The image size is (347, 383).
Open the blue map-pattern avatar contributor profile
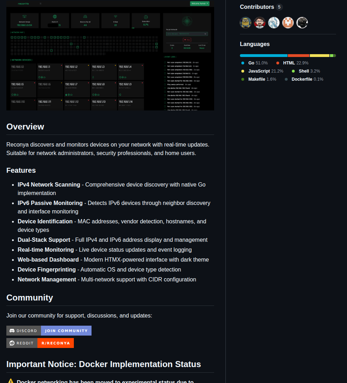pyautogui.click(x=274, y=23)
